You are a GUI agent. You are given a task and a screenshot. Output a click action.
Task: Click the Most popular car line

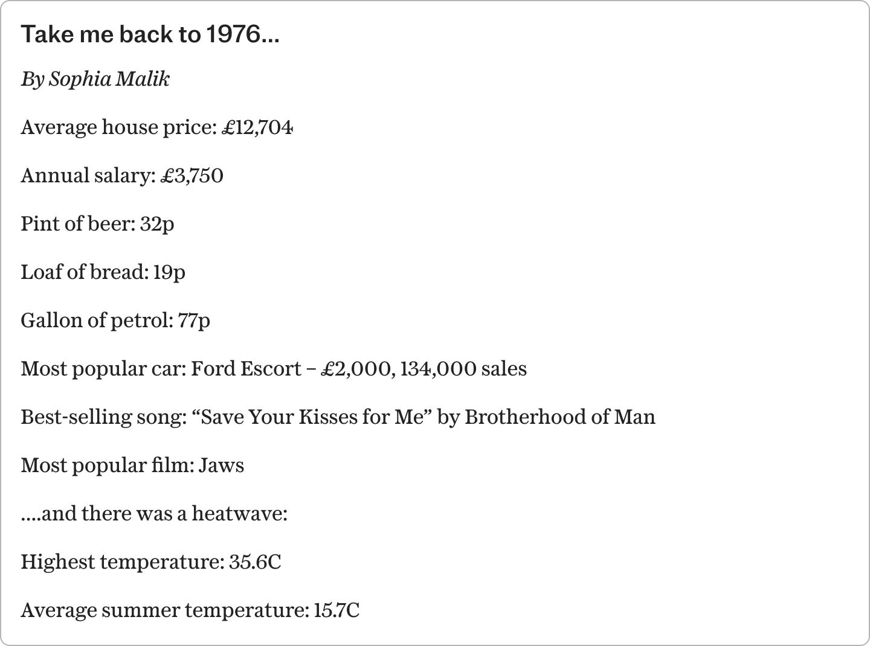click(274, 369)
